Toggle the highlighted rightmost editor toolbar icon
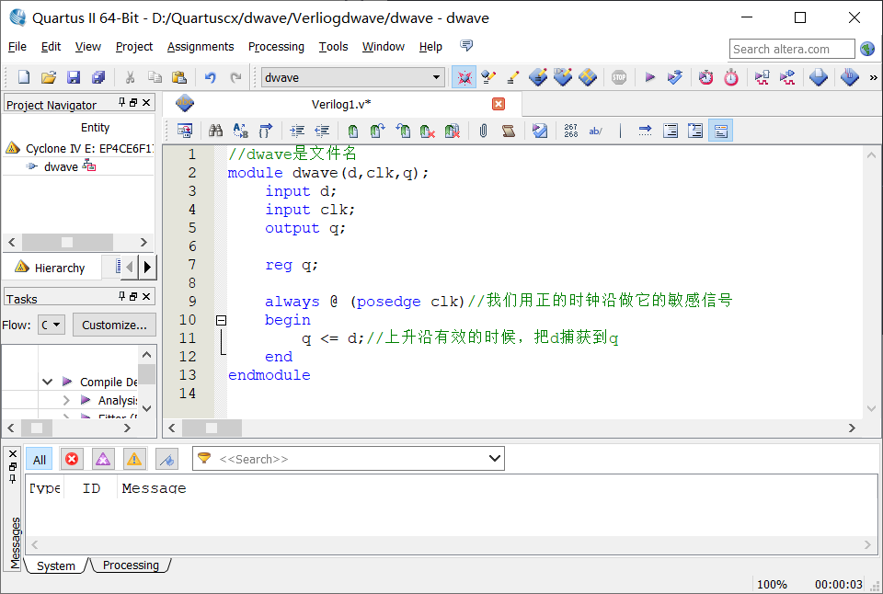Image resolution: width=883 pixels, height=594 pixels. 721,131
